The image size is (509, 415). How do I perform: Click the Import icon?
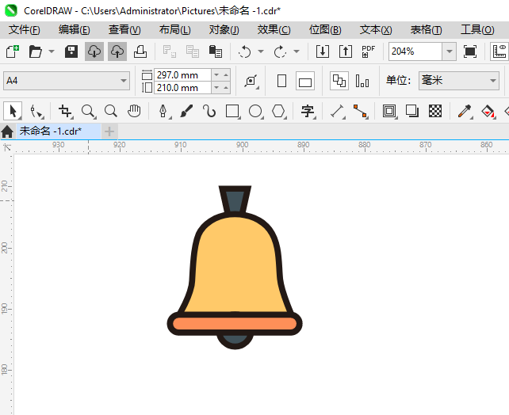click(323, 51)
